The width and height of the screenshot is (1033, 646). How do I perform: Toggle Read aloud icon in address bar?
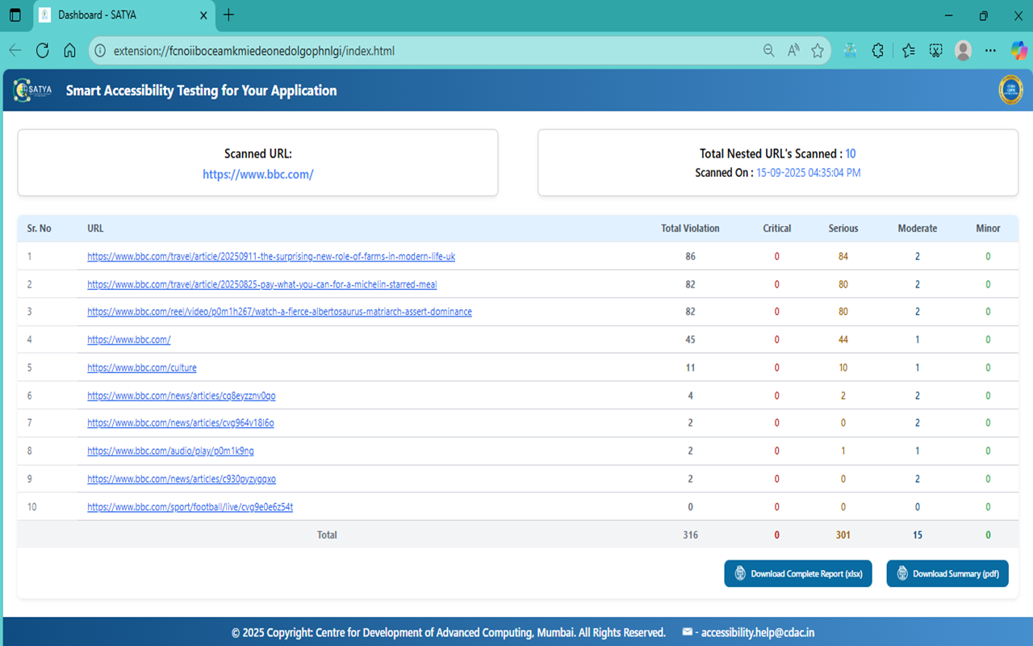tap(793, 51)
